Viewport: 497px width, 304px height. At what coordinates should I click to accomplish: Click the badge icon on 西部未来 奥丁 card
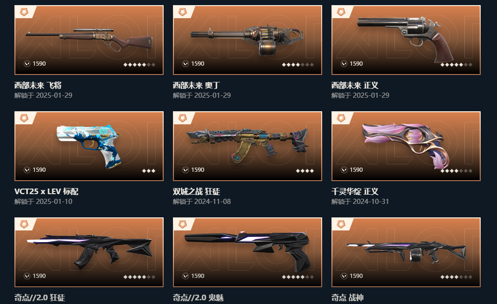click(183, 12)
